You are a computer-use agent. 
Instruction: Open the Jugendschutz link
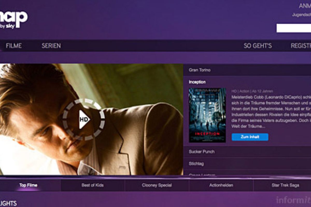click(301, 15)
